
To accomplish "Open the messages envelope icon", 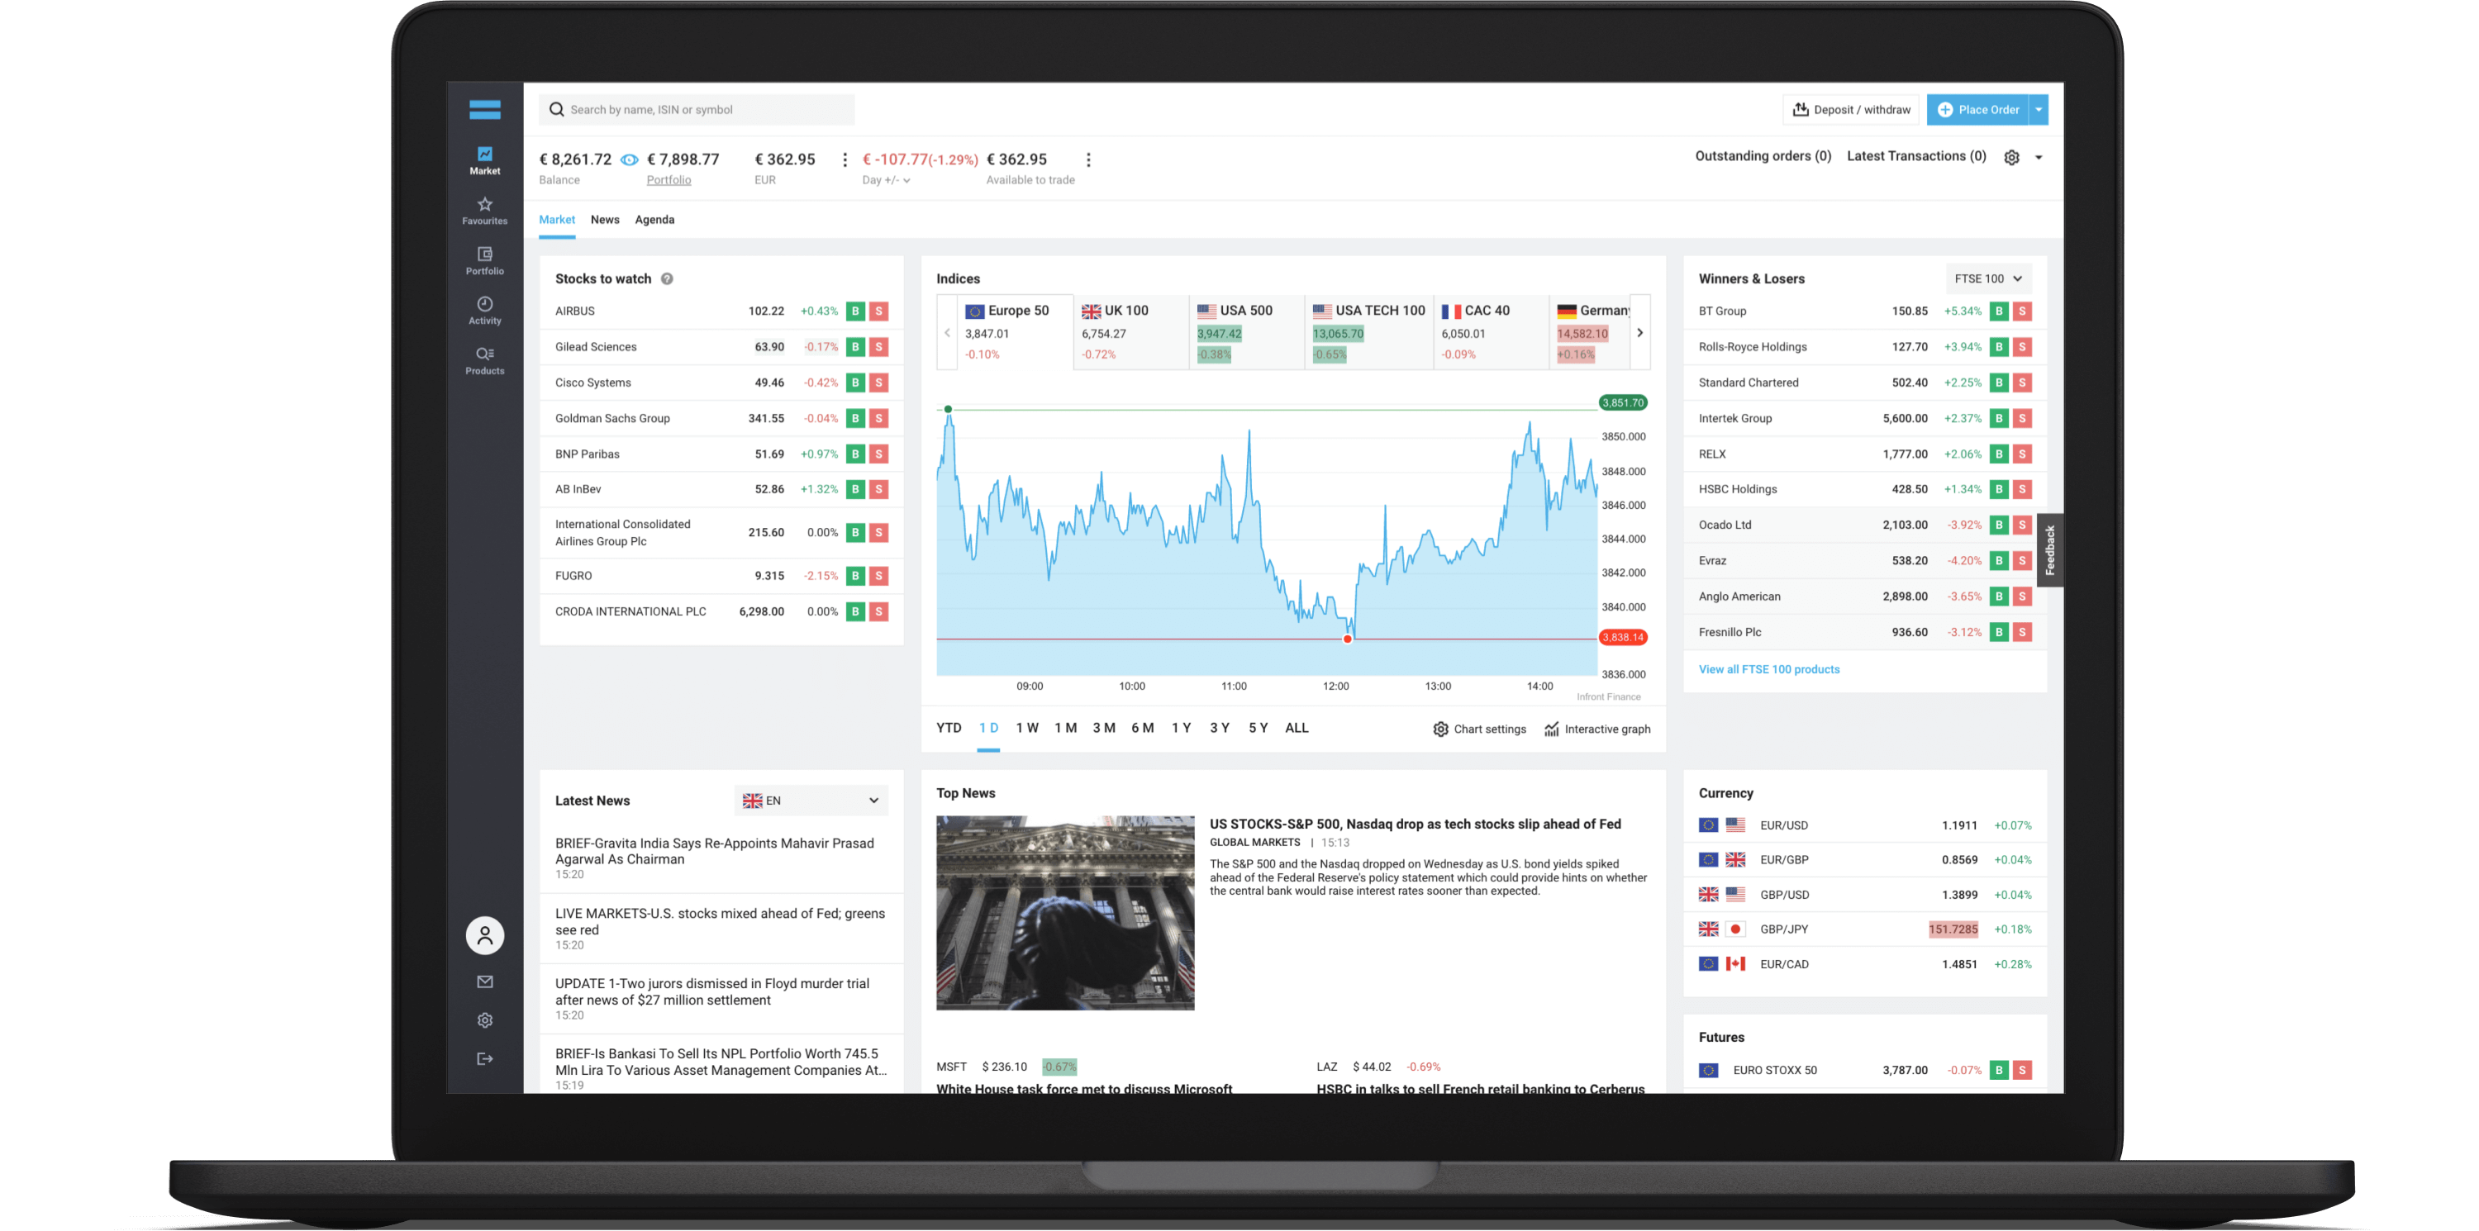I will (x=484, y=981).
